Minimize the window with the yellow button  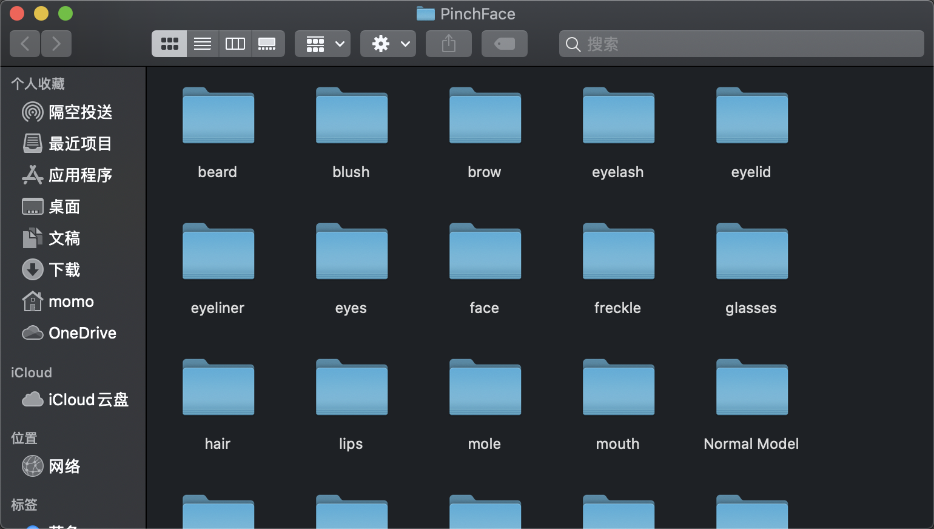pos(41,13)
